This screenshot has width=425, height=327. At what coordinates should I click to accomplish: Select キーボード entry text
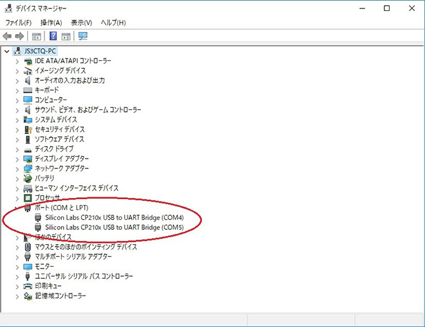[46, 90]
